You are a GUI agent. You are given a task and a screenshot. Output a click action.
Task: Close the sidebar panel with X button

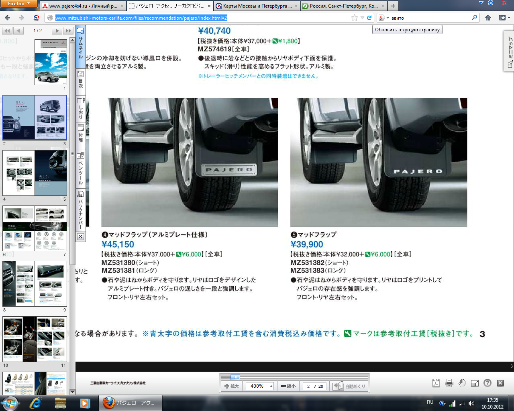click(x=80, y=237)
